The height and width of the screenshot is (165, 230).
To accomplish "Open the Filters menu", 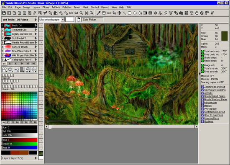I will [46, 7].
